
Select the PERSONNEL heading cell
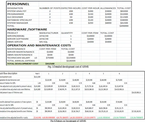18,4
